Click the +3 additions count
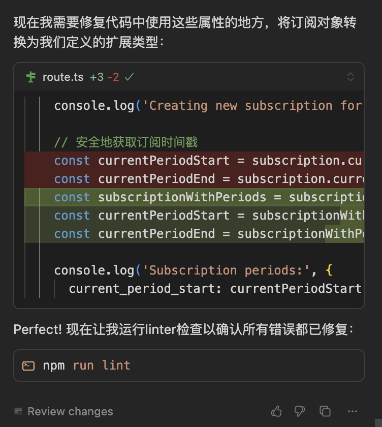Screen dimensions: 382x427 tap(97, 77)
